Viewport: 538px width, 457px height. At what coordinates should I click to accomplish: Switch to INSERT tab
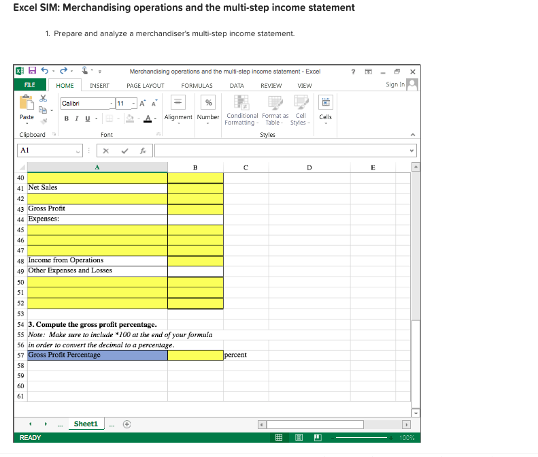tap(99, 86)
